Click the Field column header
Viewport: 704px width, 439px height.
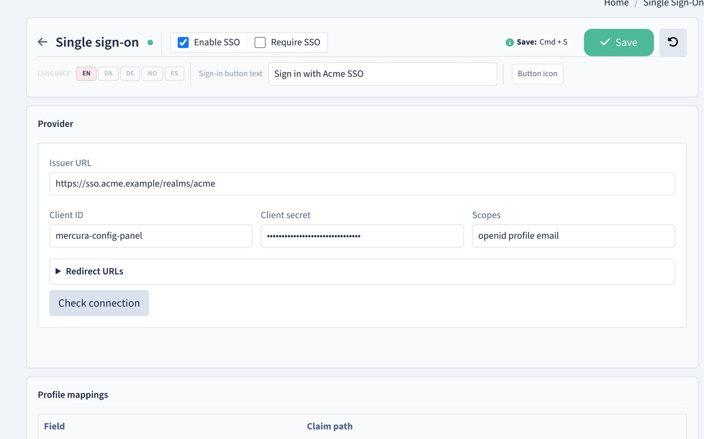click(x=54, y=426)
